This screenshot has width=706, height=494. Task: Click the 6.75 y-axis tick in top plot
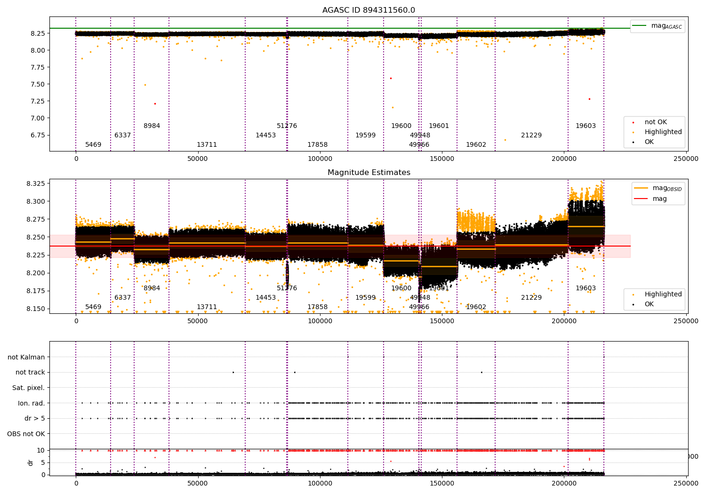[38, 135]
